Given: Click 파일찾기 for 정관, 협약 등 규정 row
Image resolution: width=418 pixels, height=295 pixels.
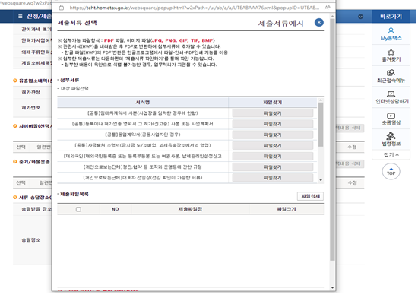Looking at the screenshot, I should coord(272,167).
